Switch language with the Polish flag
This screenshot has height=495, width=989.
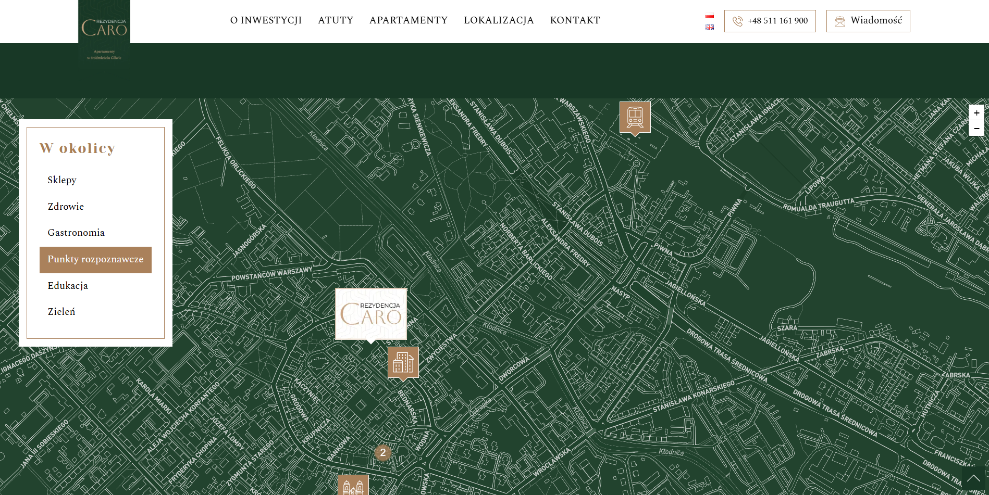pos(710,16)
